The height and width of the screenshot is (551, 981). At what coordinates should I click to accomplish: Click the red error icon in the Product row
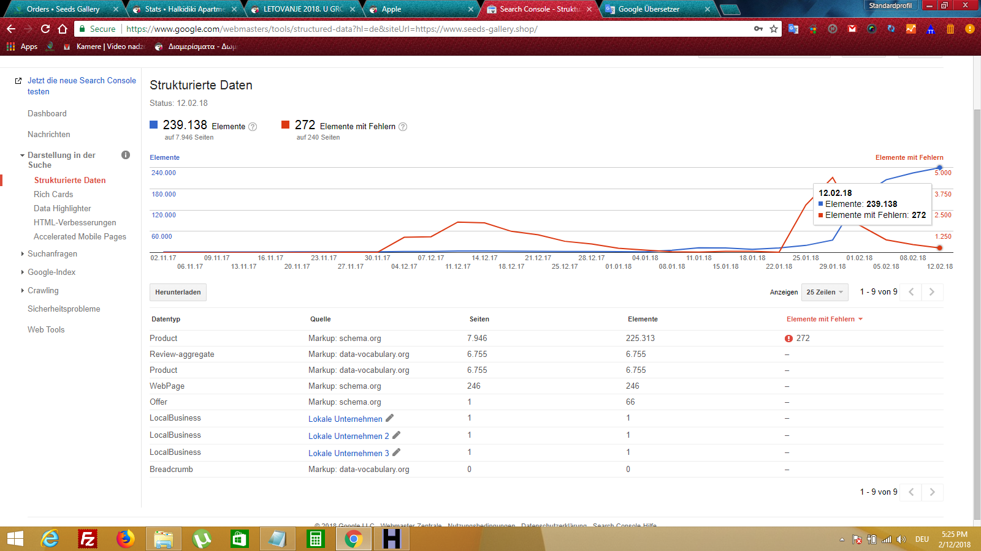pos(788,339)
